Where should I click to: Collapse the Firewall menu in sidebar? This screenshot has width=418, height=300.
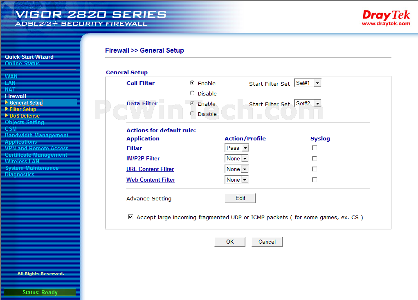pos(16,96)
